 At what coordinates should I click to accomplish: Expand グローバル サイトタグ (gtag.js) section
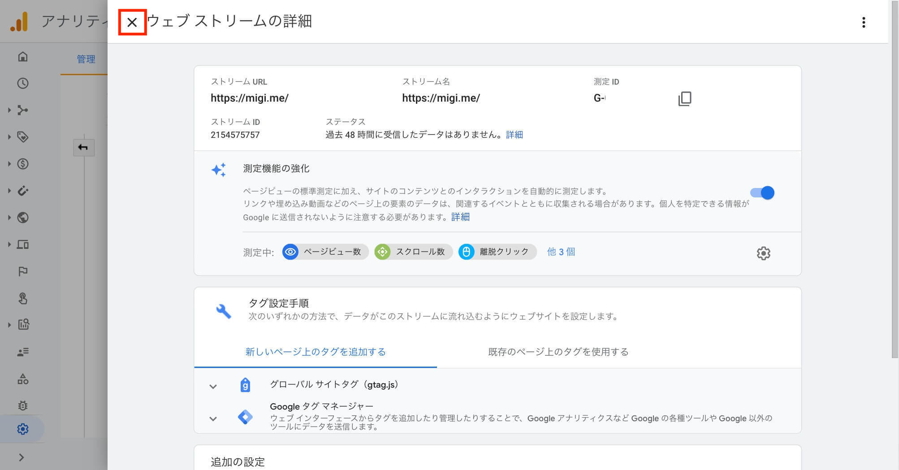tap(213, 386)
